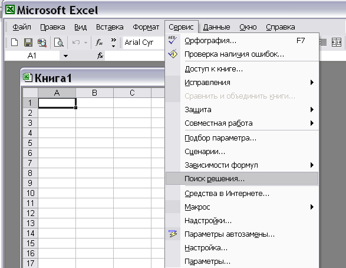The width and height of the screenshot is (346, 268).
Task: Open the Файл menu
Action: click(22, 27)
